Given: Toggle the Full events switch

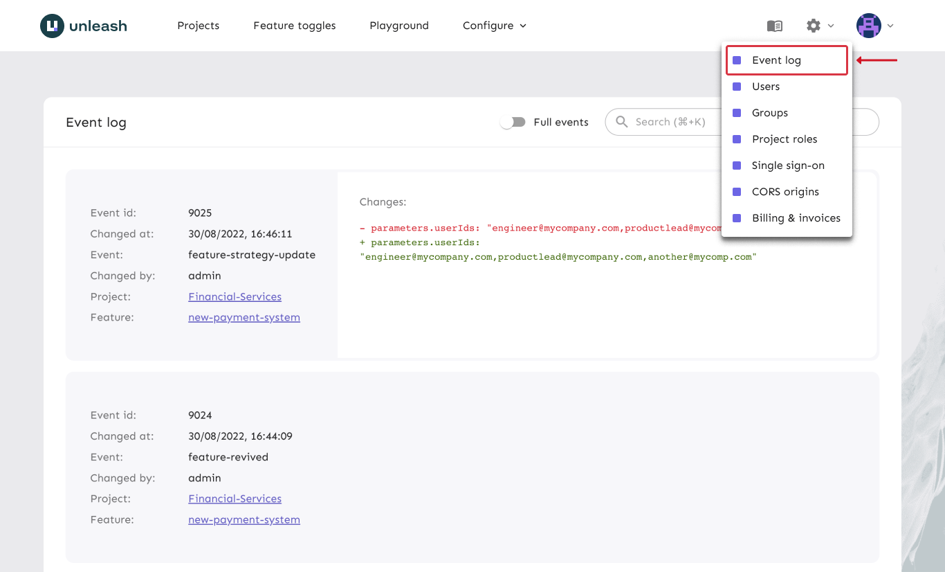Looking at the screenshot, I should point(513,122).
